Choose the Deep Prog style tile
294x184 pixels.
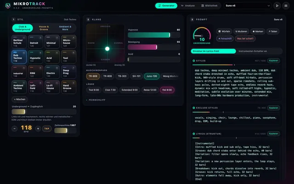click(68, 72)
